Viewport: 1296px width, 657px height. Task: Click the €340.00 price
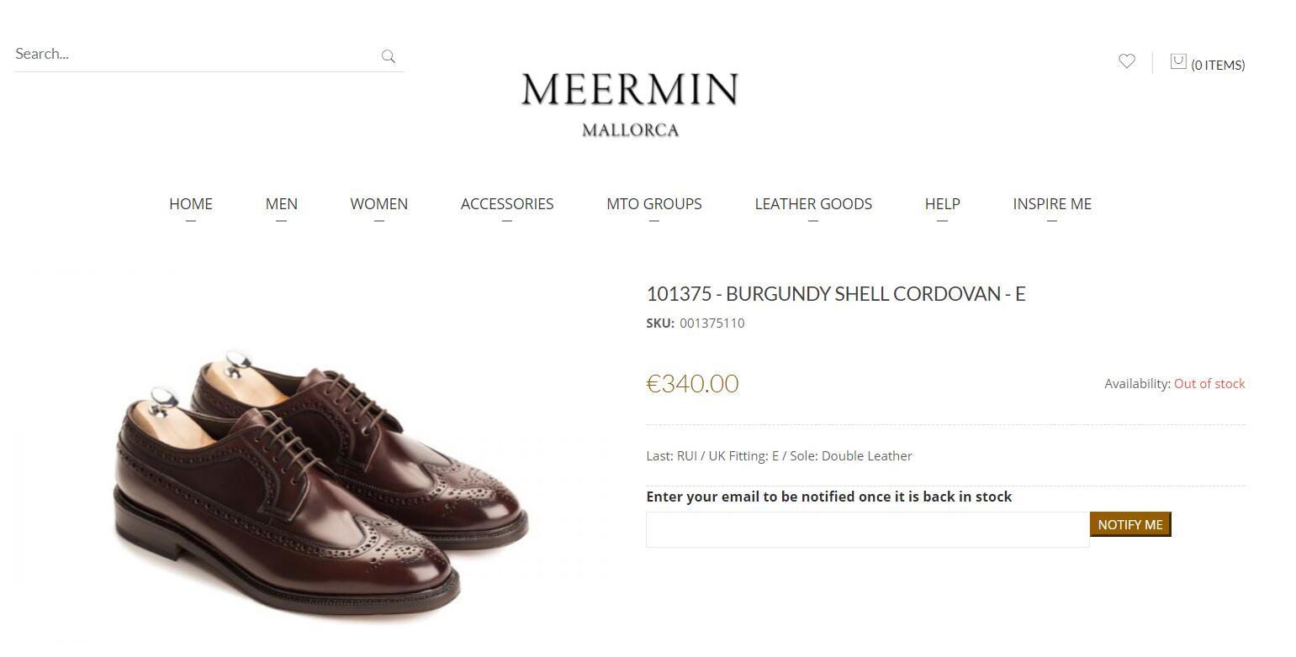pyautogui.click(x=692, y=384)
